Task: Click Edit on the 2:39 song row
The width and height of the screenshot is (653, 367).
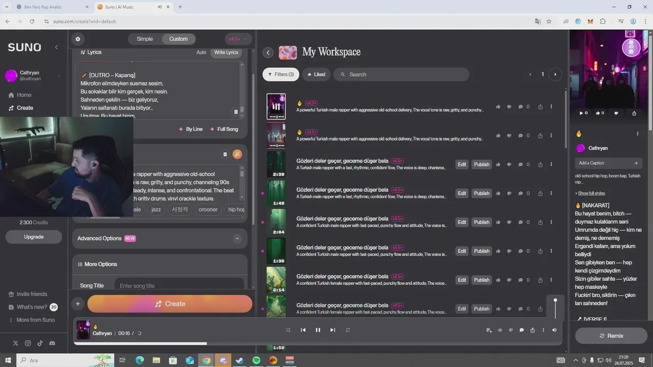Action: (462, 164)
